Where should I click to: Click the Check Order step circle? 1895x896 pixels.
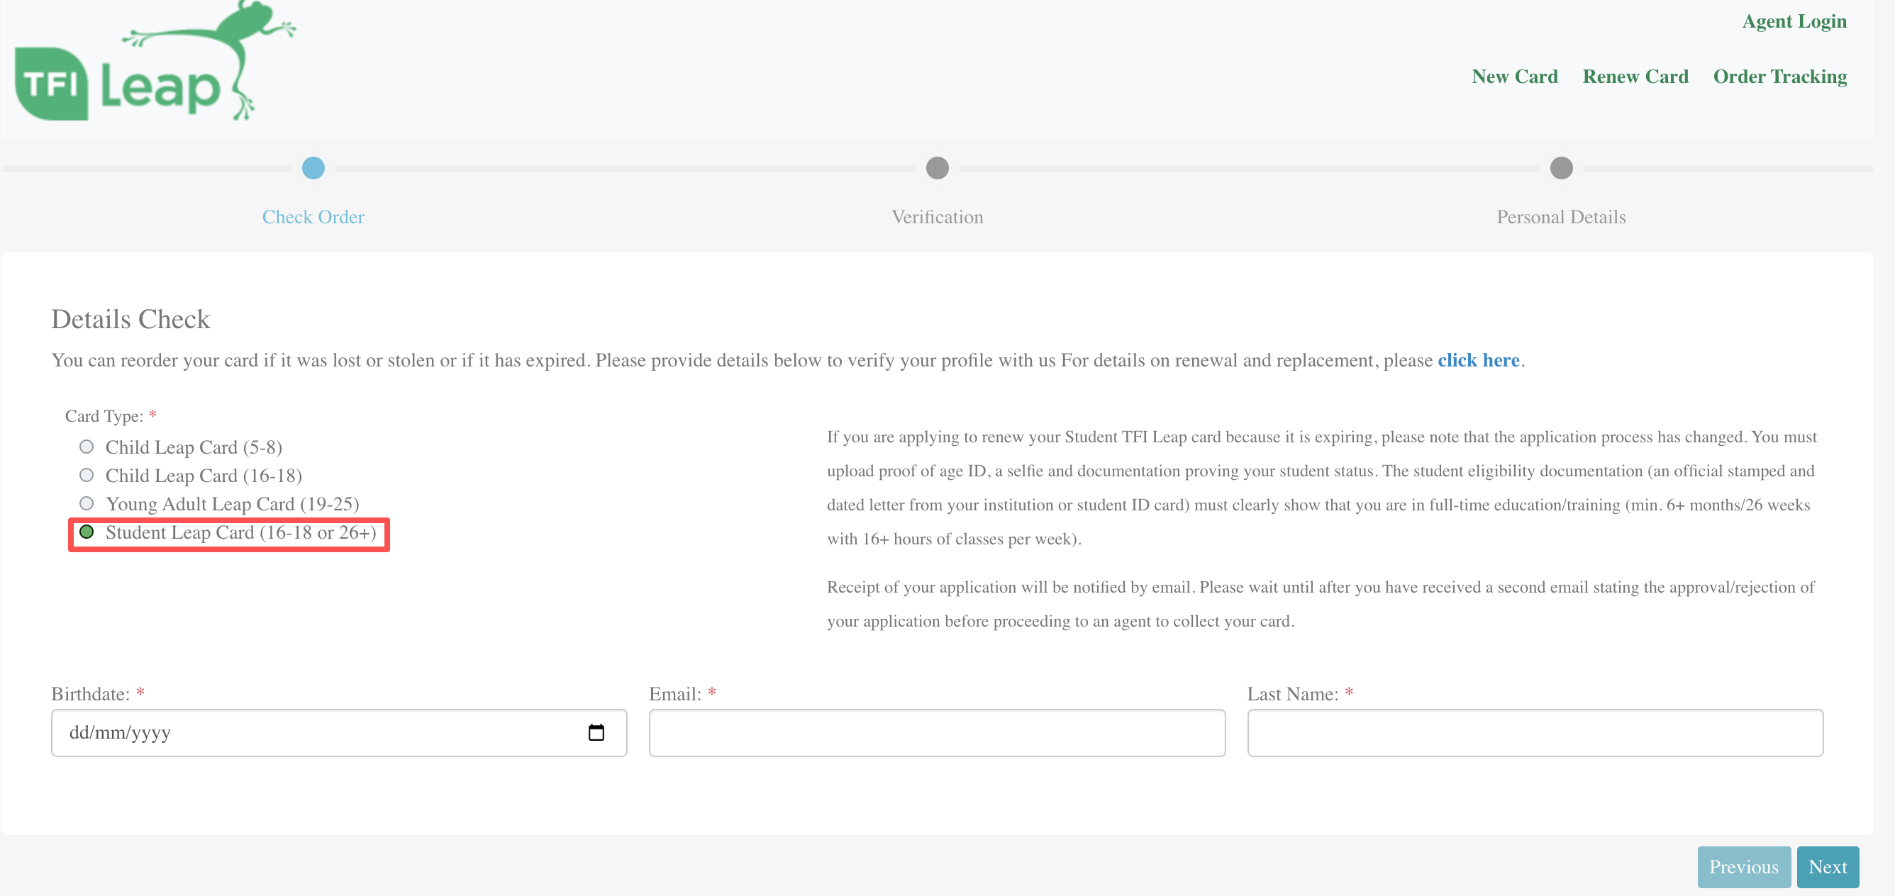(313, 168)
